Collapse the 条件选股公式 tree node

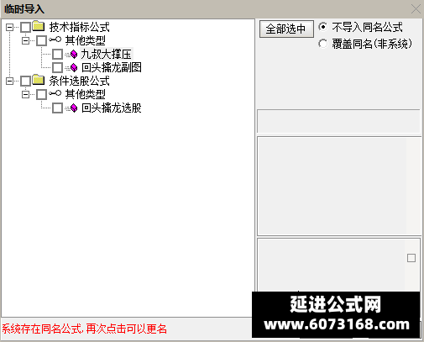[9, 82]
